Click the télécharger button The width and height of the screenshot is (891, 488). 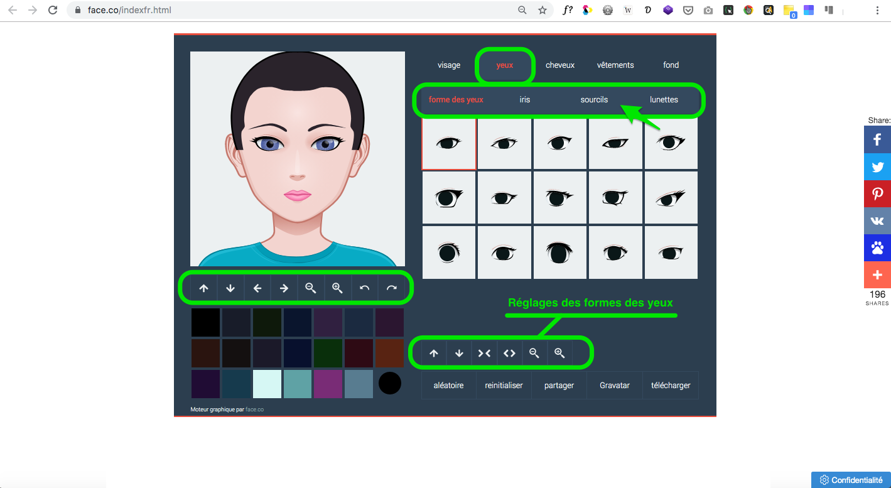click(x=671, y=385)
